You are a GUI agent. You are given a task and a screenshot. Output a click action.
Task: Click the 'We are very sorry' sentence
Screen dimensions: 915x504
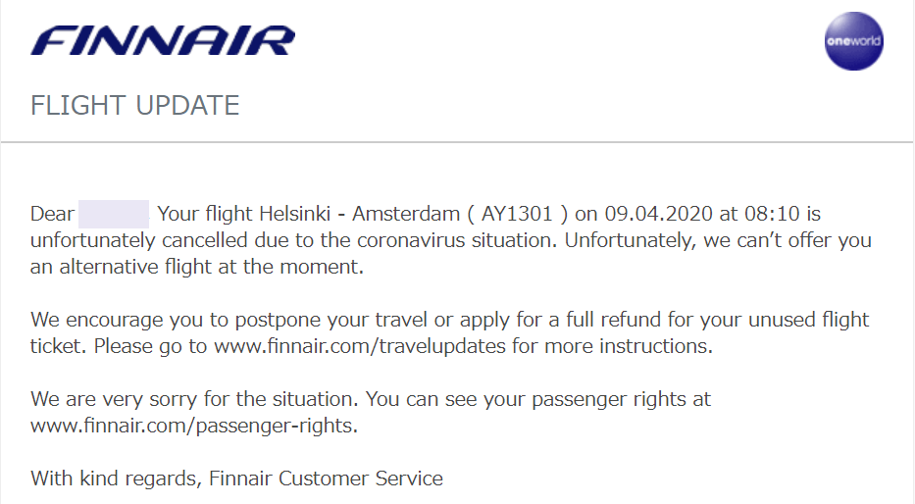(197, 399)
